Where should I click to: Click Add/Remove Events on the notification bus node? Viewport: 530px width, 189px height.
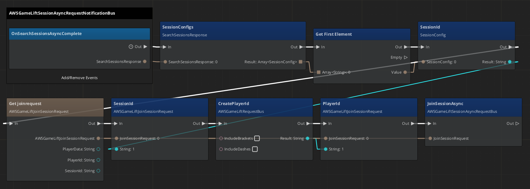(x=79, y=78)
